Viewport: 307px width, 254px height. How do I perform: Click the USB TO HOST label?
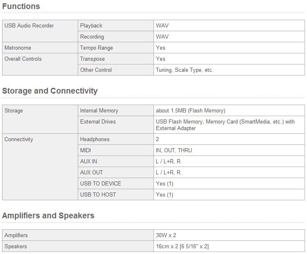(x=98, y=195)
